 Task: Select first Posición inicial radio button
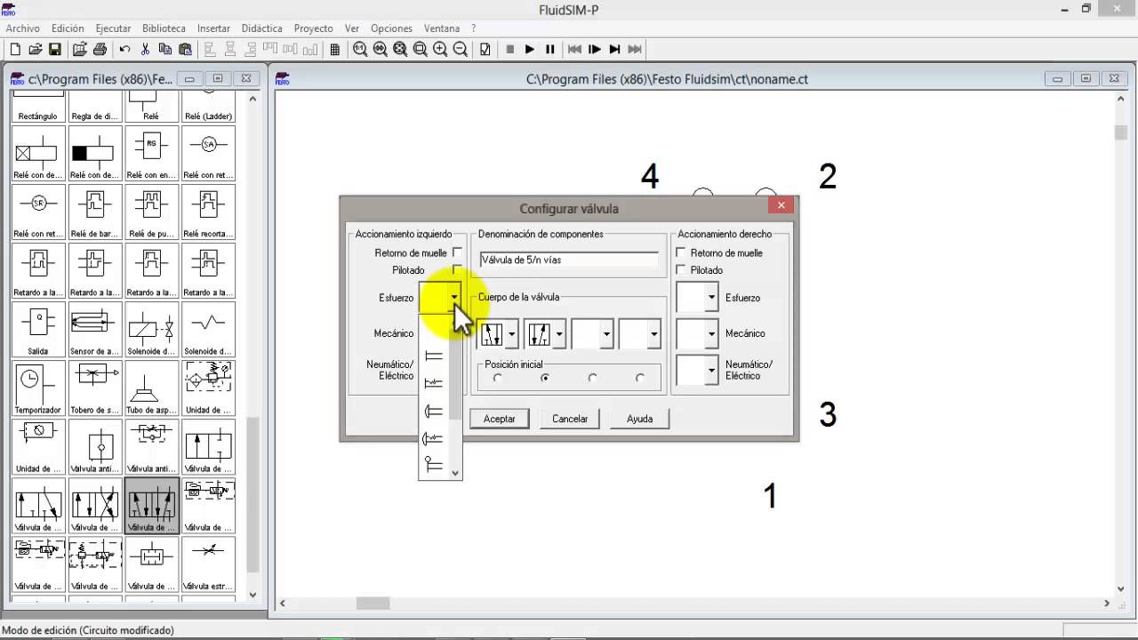coord(498,378)
